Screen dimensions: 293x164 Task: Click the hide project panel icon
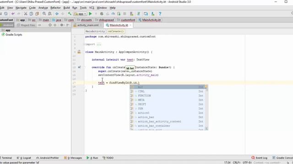(68, 25)
